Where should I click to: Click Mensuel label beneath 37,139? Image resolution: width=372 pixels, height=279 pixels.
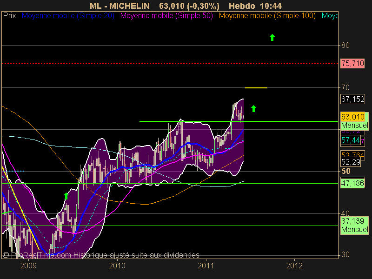(x=354, y=230)
